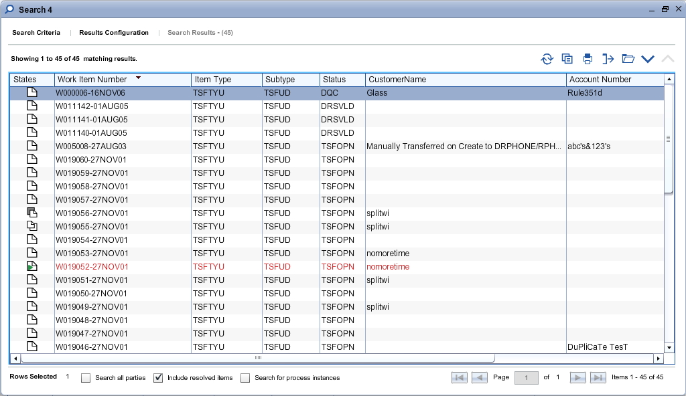Click the copy results icon
The image size is (686, 396).
[567, 59]
